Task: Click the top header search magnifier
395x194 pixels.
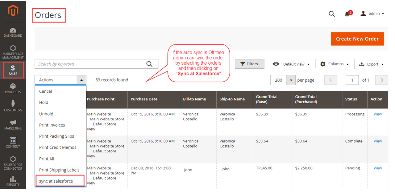Action: (x=332, y=14)
